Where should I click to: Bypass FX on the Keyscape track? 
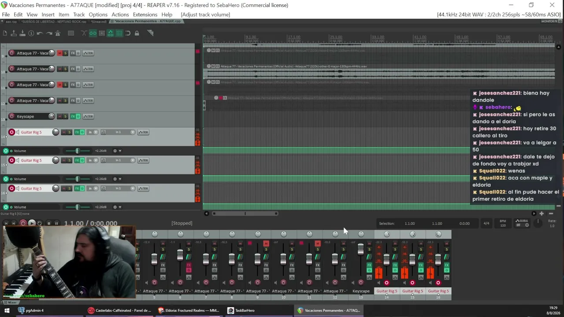[78, 116]
